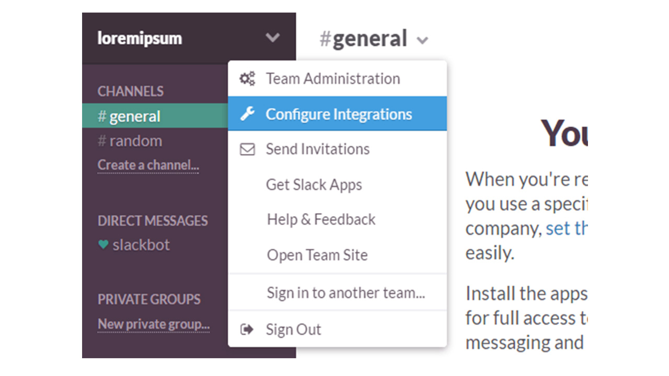Open the #general channel dropdown arrow
The width and height of the screenshot is (669, 376).
coord(423,40)
